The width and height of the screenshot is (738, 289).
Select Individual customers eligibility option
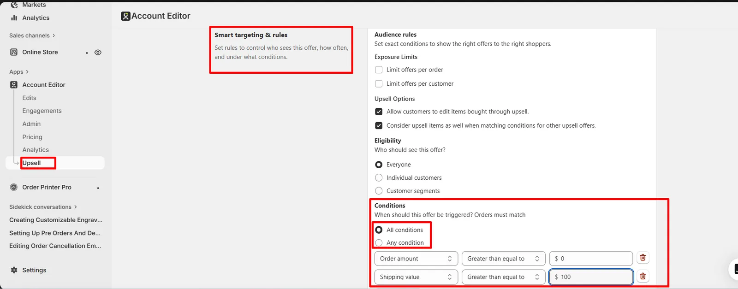(379, 177)
